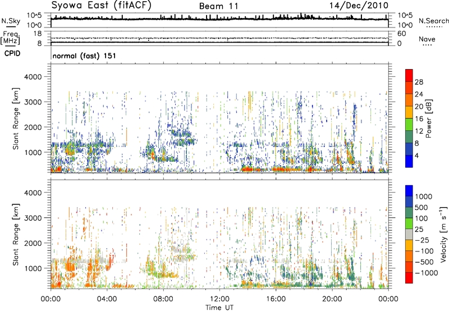Click the blue top of the velocity colorbar

click(x=409, y=191)
